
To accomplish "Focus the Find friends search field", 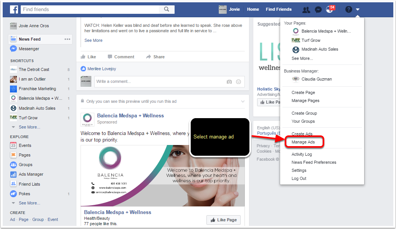I will 90,9.
